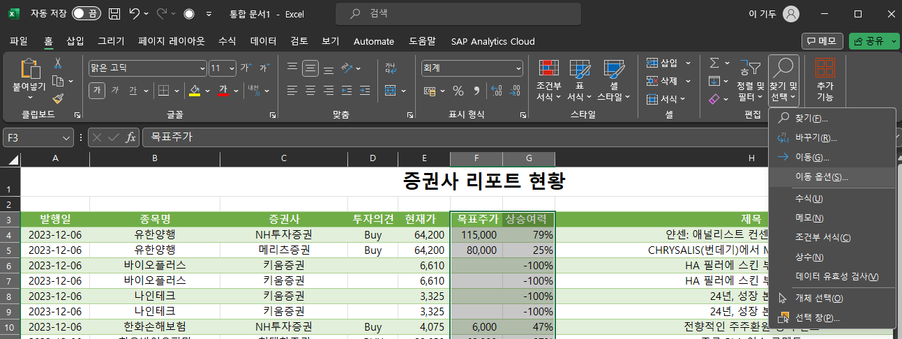The image size is (902, 339).
Task: Center text horizontally
Action: click(310, 90)
